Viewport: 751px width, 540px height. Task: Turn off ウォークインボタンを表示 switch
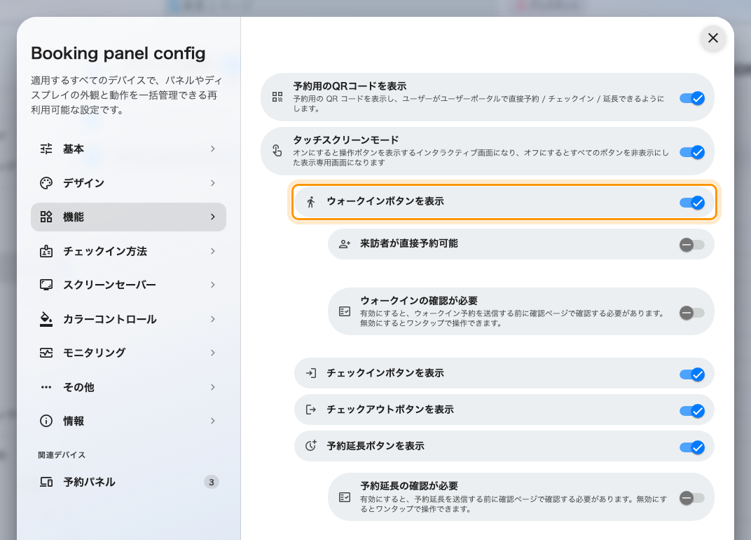(x=692, y=203)
